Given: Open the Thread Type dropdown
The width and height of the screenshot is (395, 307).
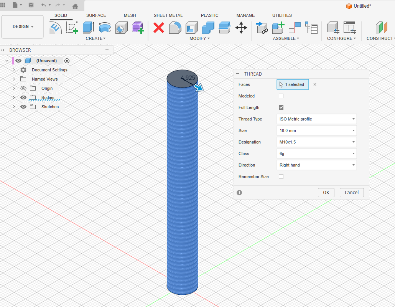Looking at the screenshot, I should pos(317,119).
